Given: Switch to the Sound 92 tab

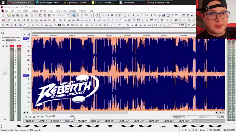Looking at the screenshot, I should [95, 121].
